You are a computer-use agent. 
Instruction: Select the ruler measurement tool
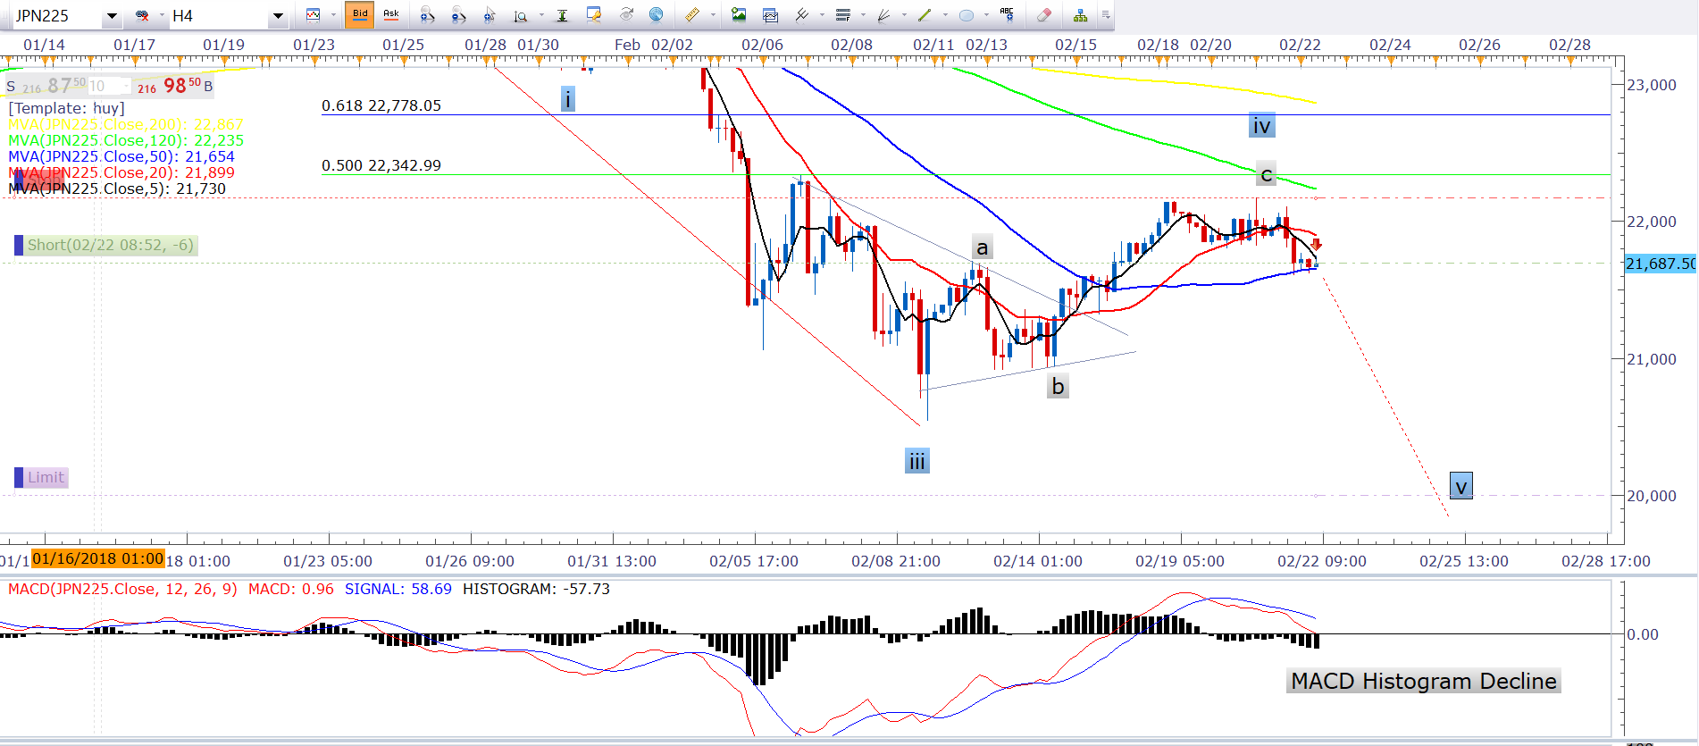(x=692, y=15)
